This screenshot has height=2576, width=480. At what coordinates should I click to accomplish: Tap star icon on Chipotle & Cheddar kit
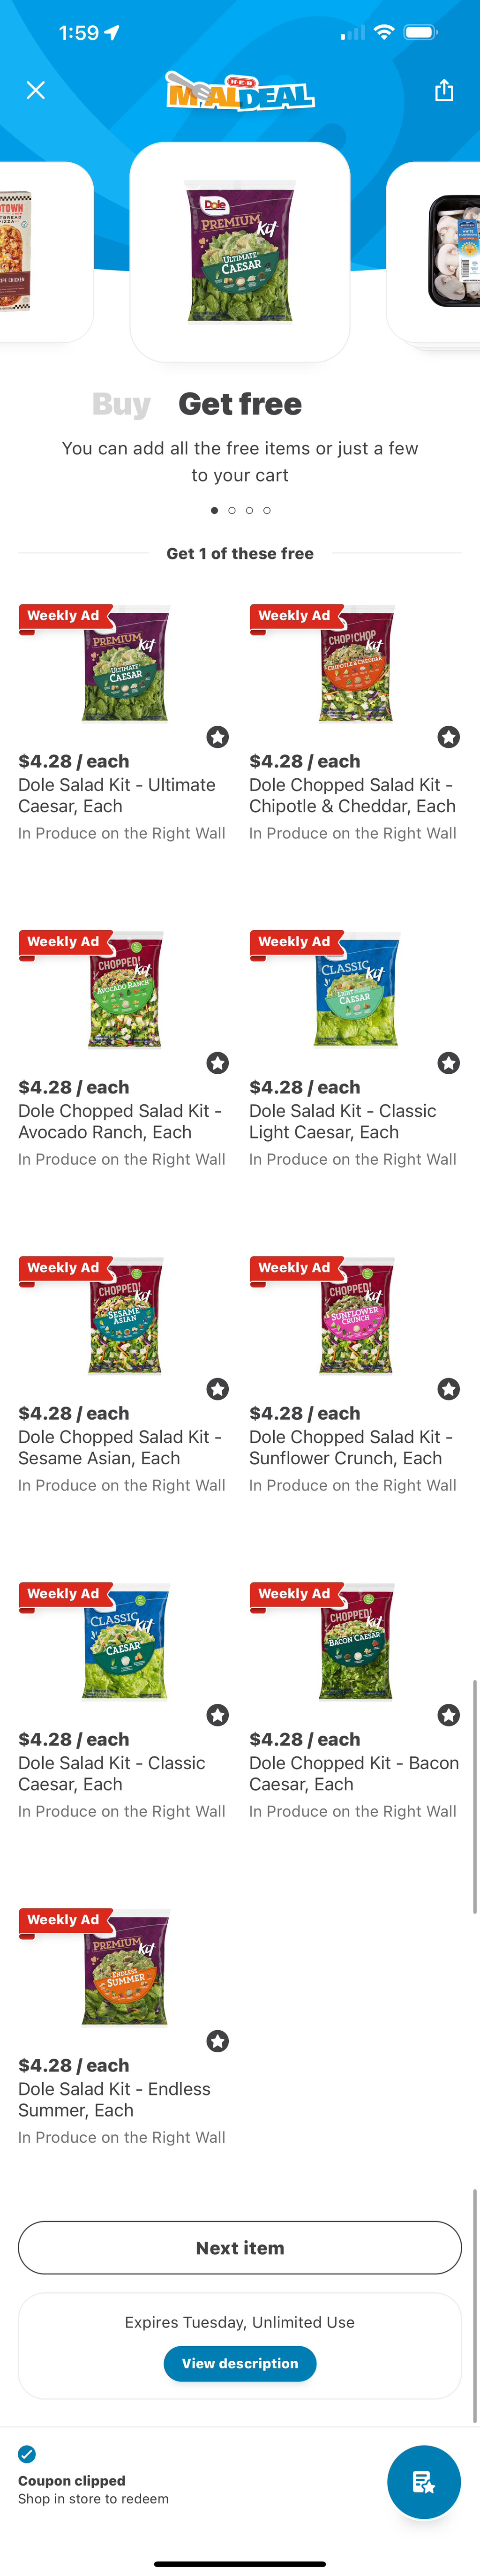448,737
